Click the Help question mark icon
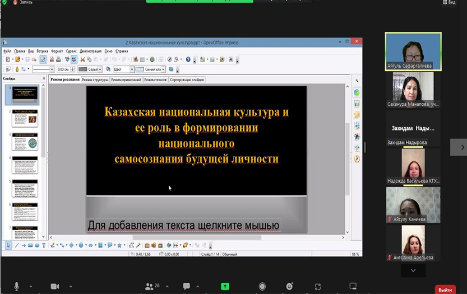 pyautogui.click(x=188, y=59)
